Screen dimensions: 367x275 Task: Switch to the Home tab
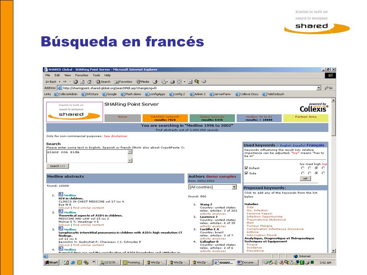pyautogui.click(x=122, y=118)
